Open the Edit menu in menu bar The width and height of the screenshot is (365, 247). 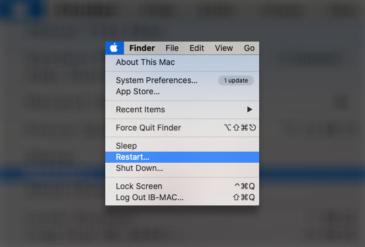point(197,48)
